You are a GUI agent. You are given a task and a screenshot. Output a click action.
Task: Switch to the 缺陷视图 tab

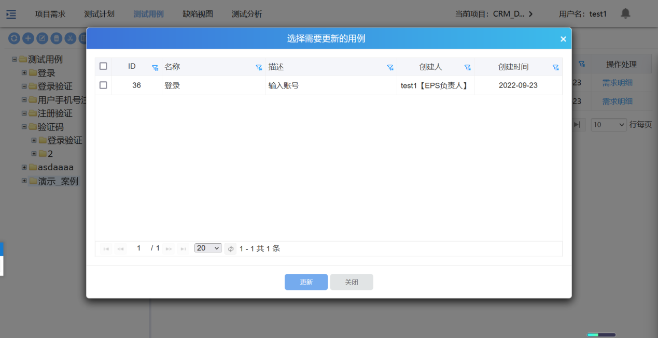pyautogui.click(x=198, y=14)
